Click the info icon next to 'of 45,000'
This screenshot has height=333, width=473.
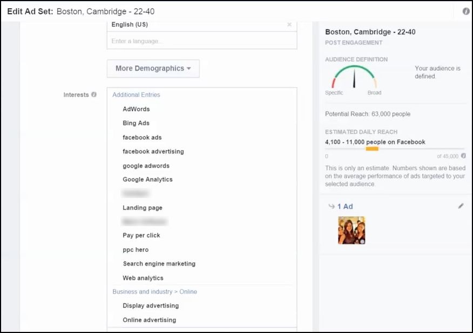coord(464,155)
